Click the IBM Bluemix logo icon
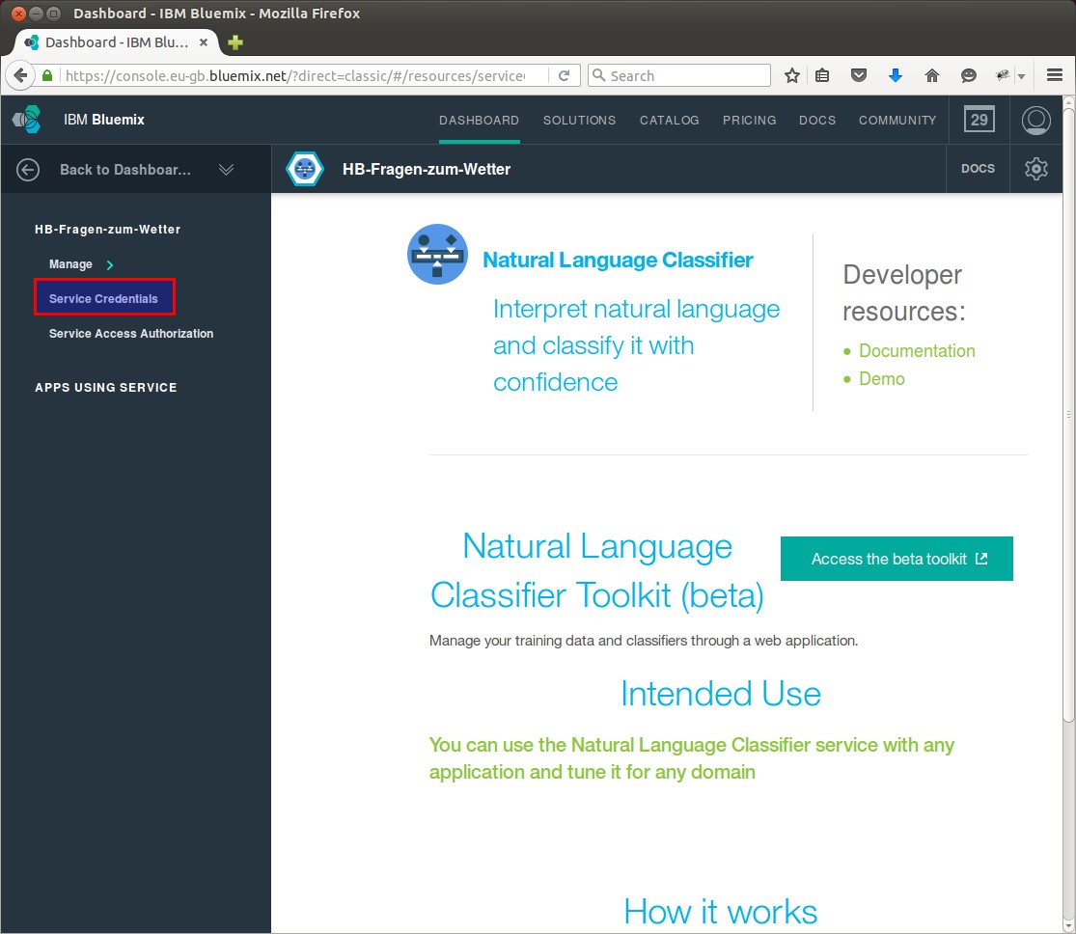Image resolution: width=1076 pixels, height=934 pixels. point(27,120)
